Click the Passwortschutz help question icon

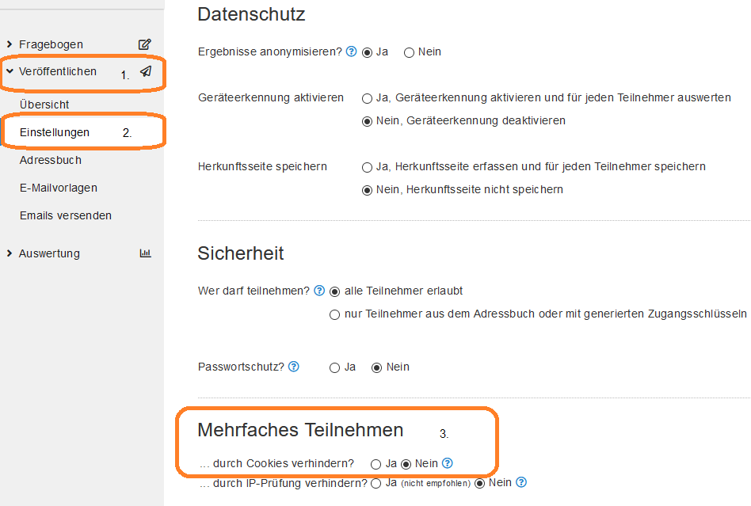pos(294,367)
